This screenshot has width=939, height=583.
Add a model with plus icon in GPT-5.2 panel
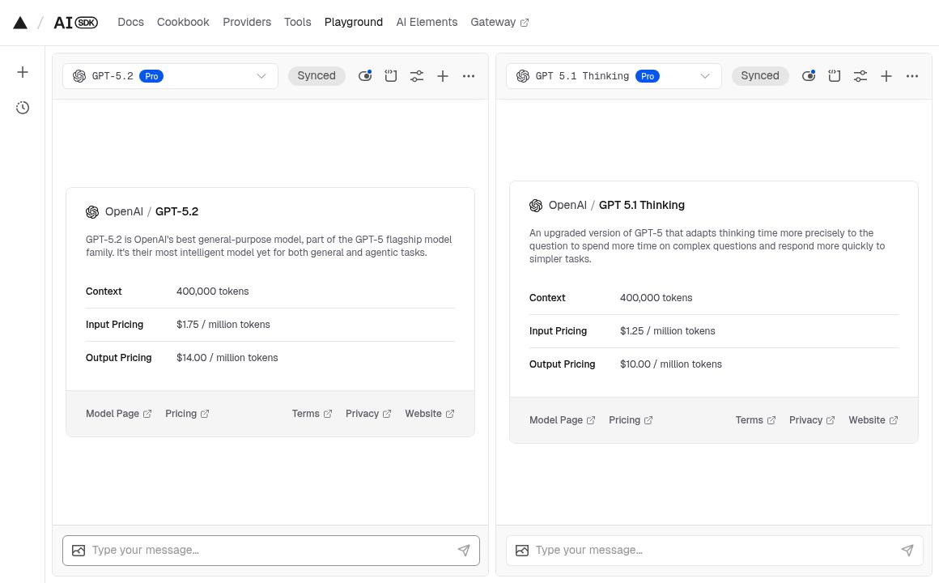pyautogui.click(x=443, y=76)
